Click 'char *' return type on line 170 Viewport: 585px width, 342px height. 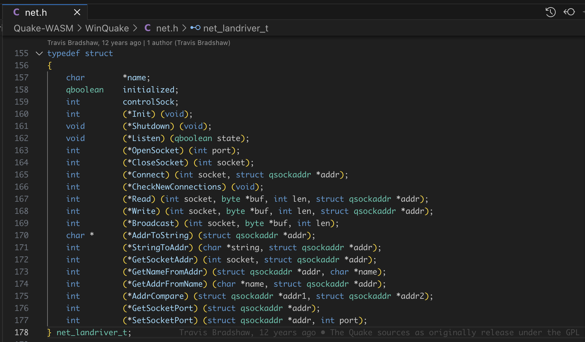click(80, 236)
